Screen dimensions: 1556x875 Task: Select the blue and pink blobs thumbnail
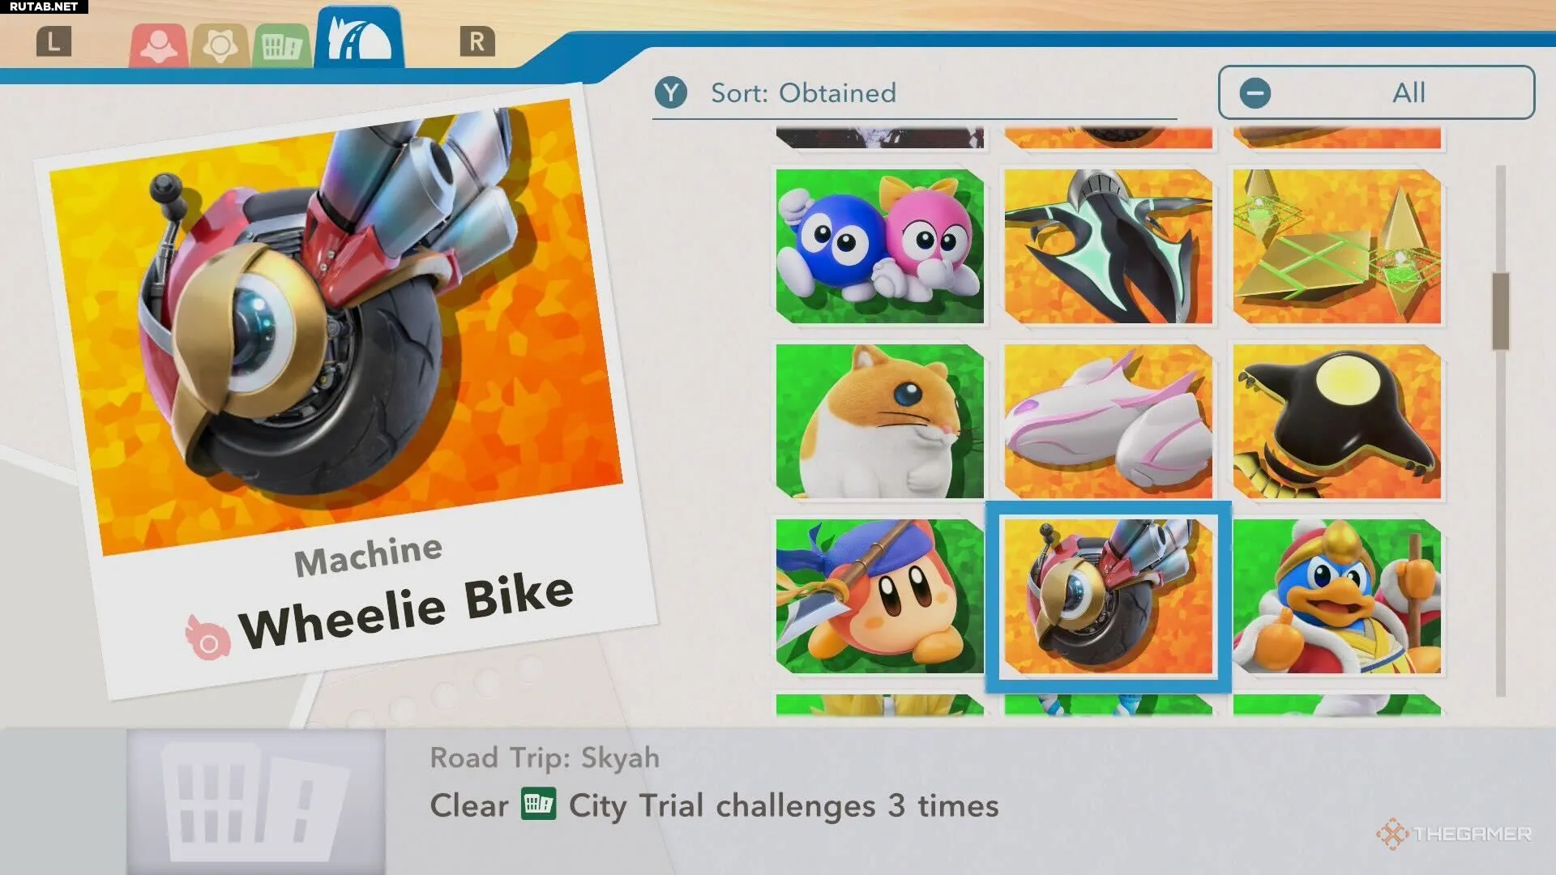pyautogui.click(x=880, y=246)
